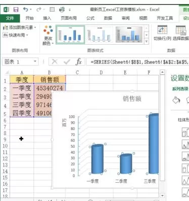The image size is (189, 201).
Task: Select the third chart style with gray background
Action: [x=129, y=35]
